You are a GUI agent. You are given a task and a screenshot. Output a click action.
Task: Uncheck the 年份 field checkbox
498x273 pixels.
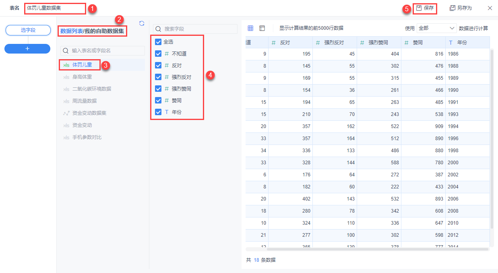(x=158, y=112)
